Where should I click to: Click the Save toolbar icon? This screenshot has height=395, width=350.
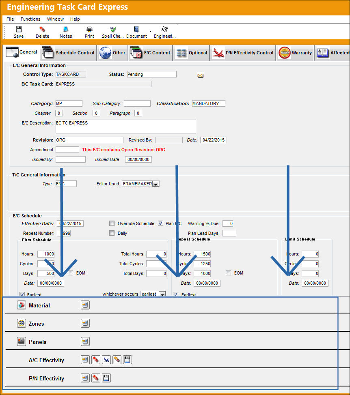point(19,32)
